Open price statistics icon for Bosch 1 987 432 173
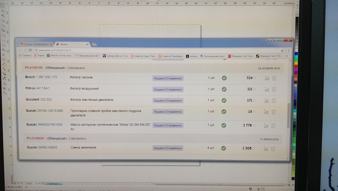338x191 pixels. point(267,78)
